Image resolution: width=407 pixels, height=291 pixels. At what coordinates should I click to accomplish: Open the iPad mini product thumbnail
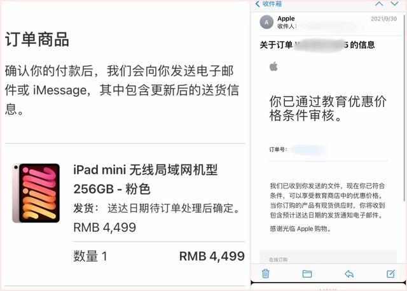tap(36, 193)
